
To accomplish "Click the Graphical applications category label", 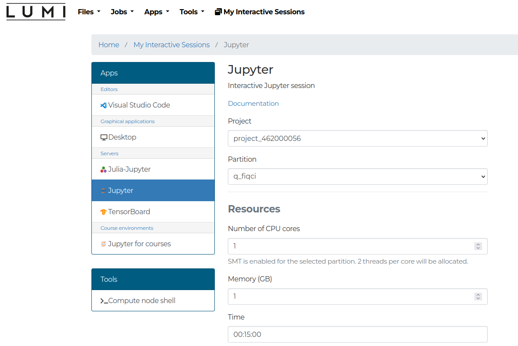I will 127,121.
